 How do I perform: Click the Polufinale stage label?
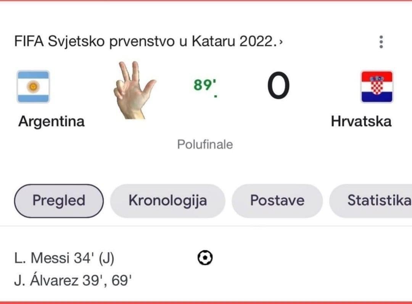click(x=205, y=145)
